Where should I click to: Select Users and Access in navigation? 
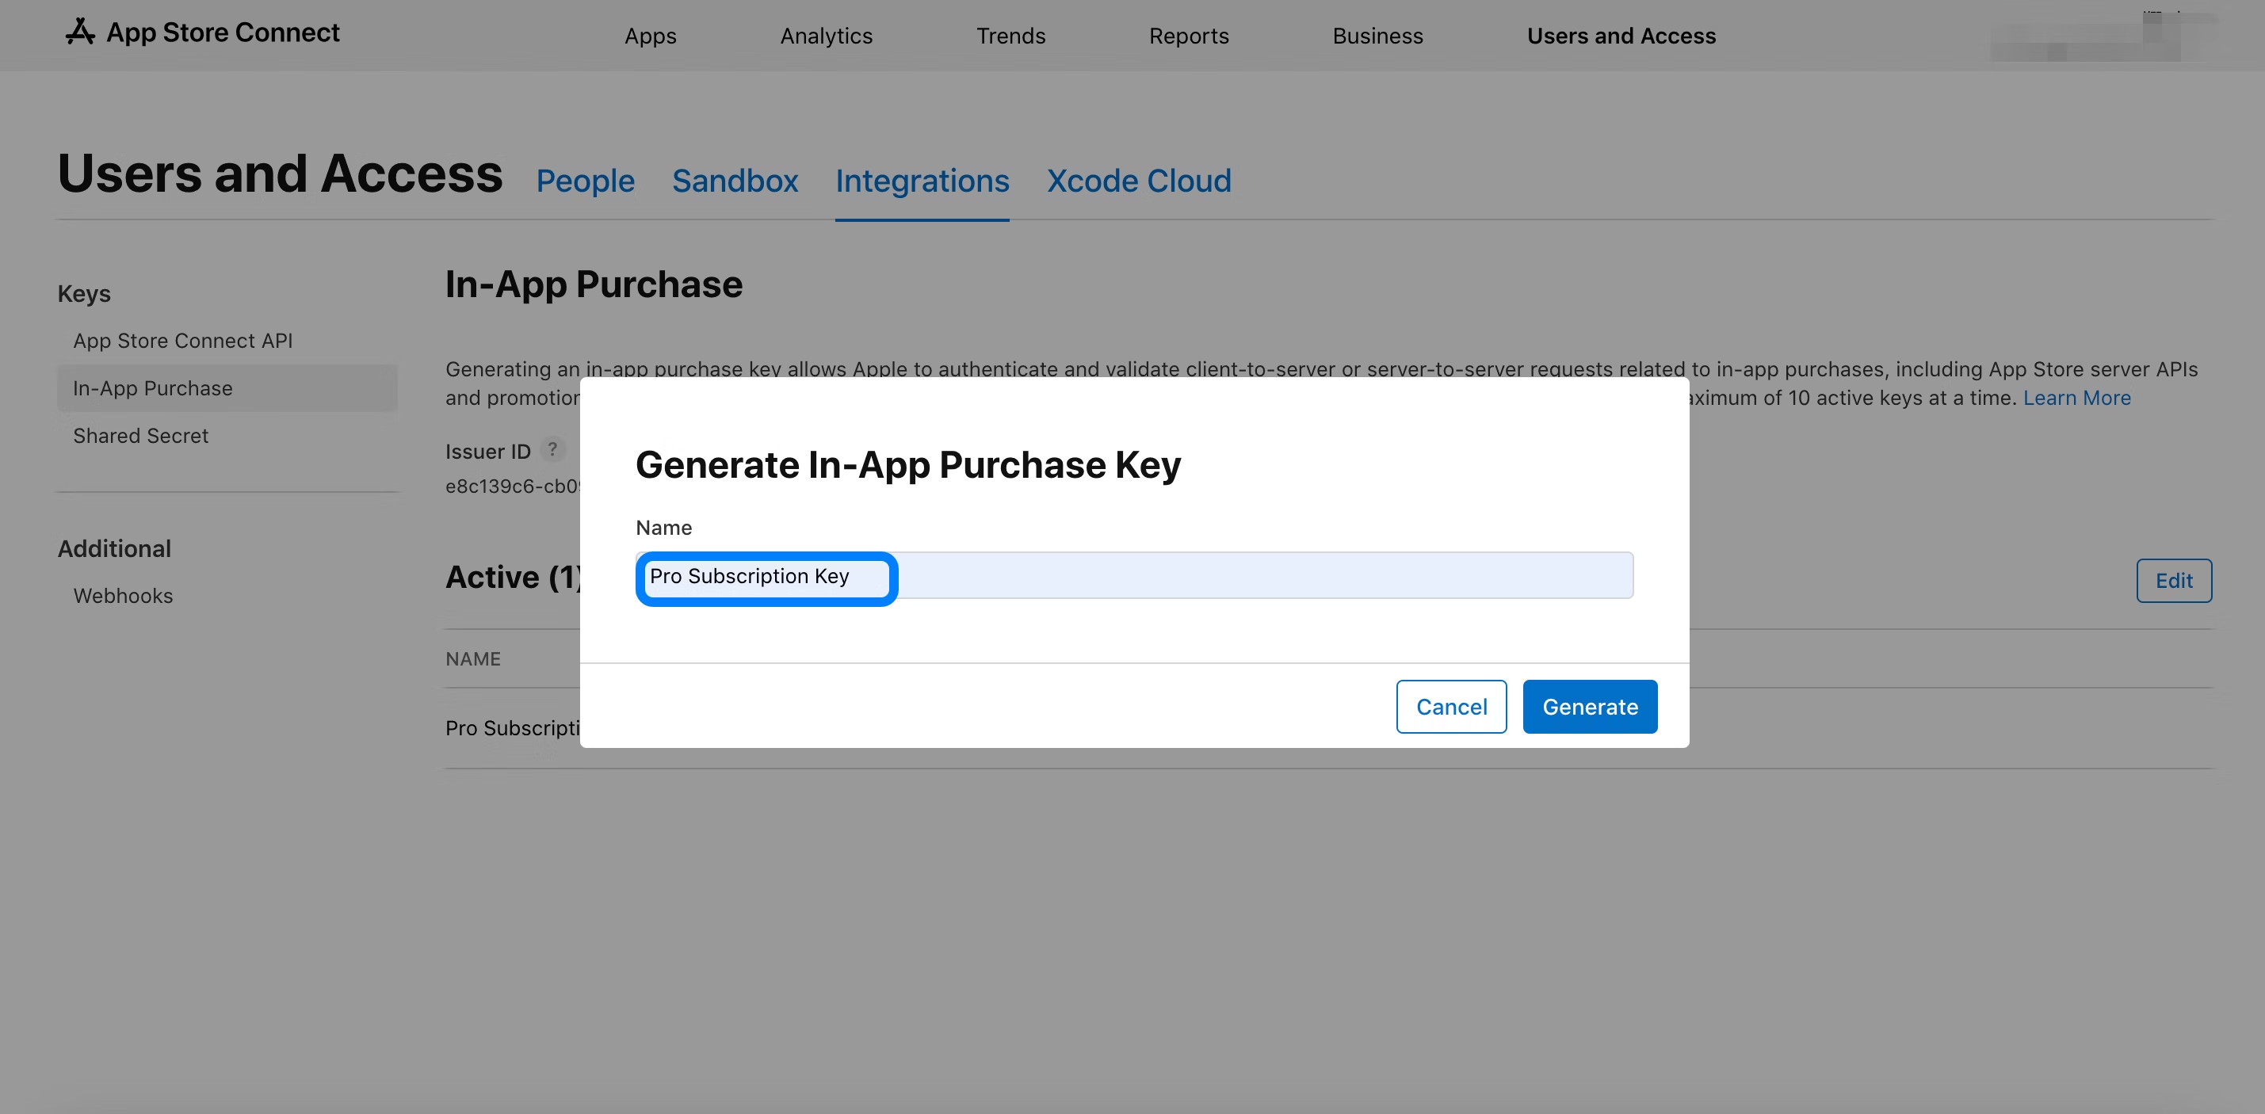tap(1621, 36)
